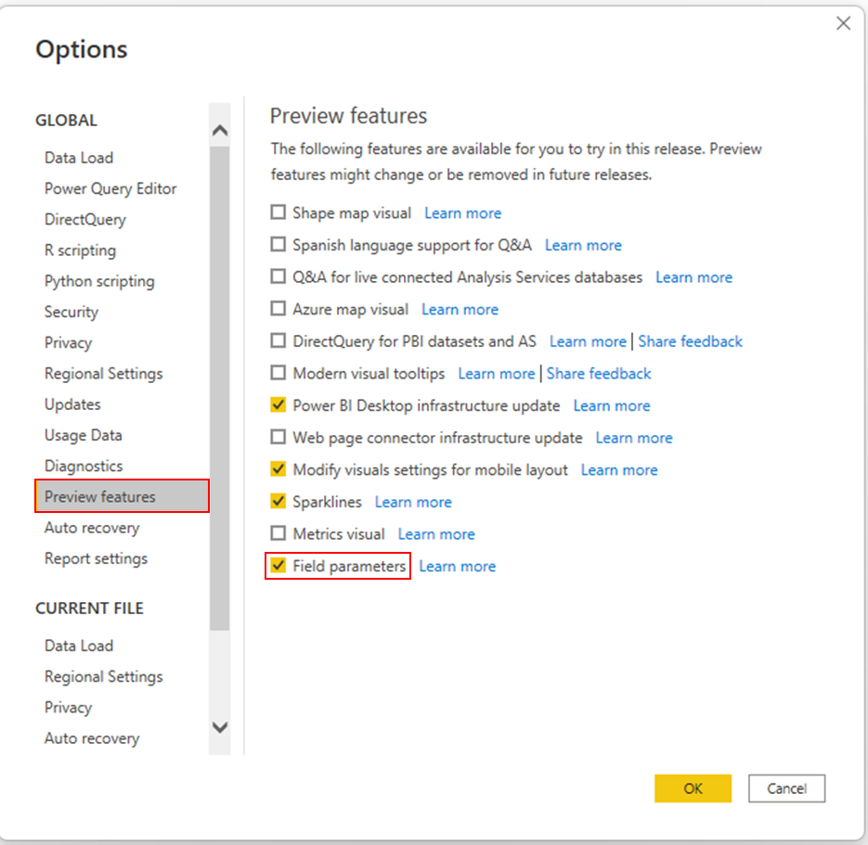The height and width of the screenshot is (845, 868).
Task: Disable the Sparklines preview feature
Action: point(279,502)
